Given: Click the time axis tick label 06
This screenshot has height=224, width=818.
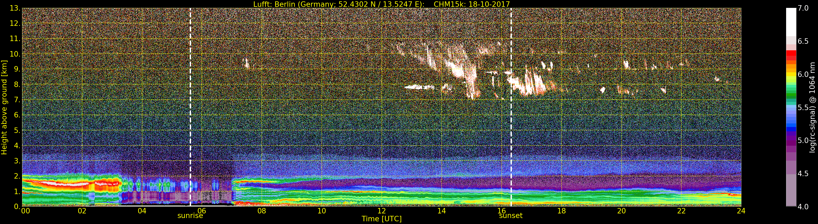Looking at the screenshot, I should (x=202, y=211).
